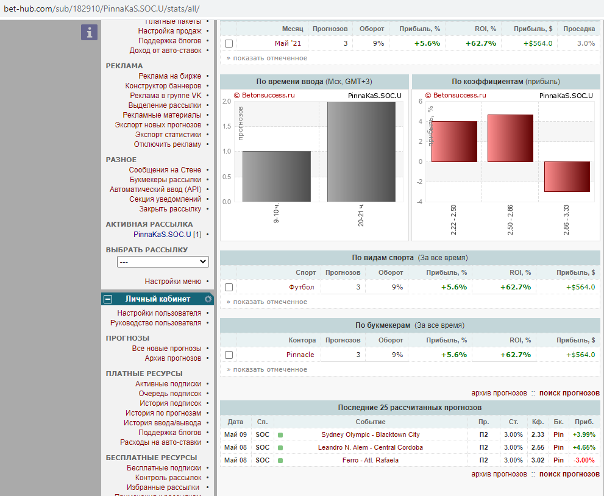Click поиск прогнозов above results table
604x496 pixels.
[x=569, y=393]
